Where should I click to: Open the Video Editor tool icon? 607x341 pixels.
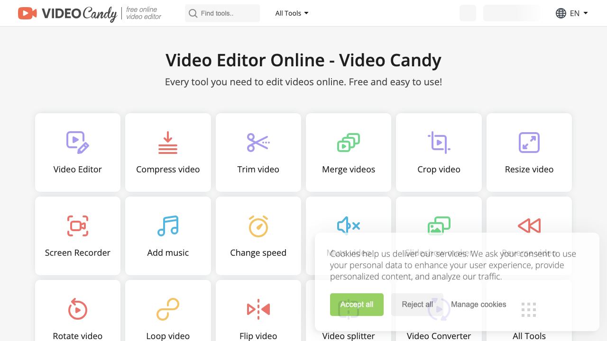pos(78,143)
